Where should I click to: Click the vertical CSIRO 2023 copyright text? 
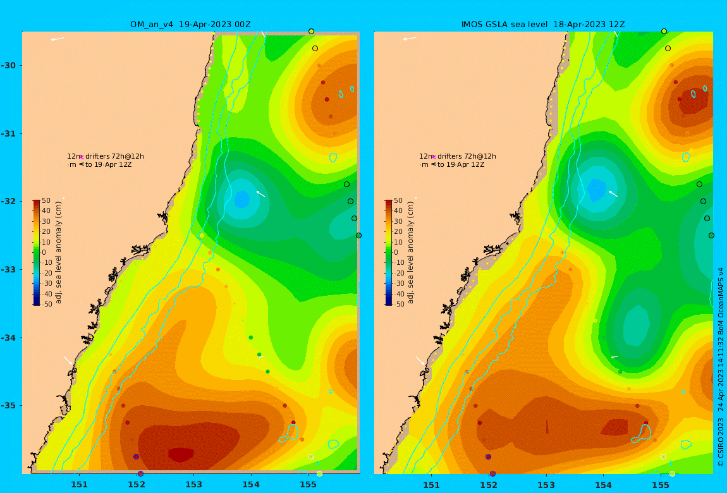pyautogui.click(x=721, y=367)
